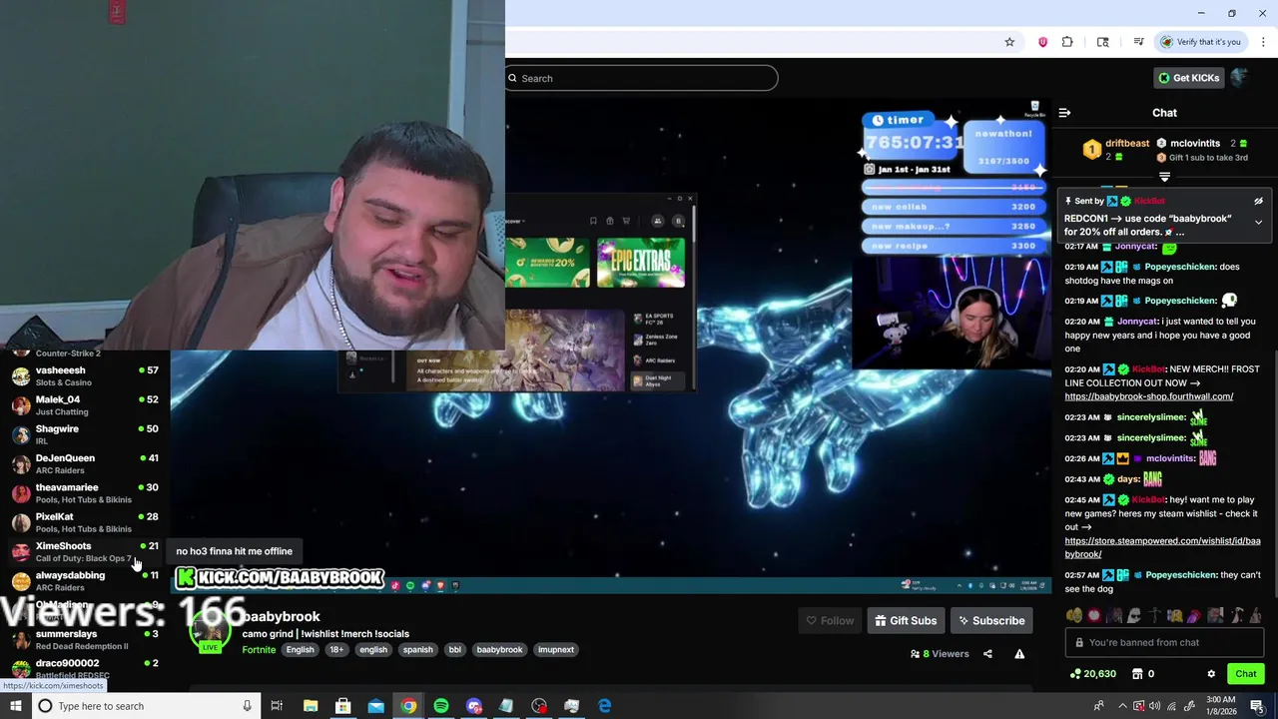The image size is (1278, 719).
Task: Click the Gift Subs button
Action: click(x=906, y=621)
